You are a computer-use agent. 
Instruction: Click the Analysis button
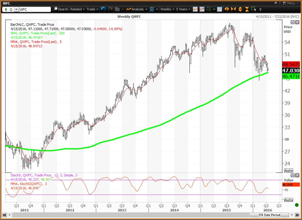(x=136, y=9)
